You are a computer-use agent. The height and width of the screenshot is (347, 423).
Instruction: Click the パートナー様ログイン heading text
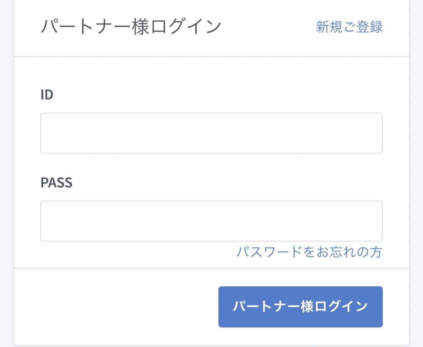click(131, 27)
